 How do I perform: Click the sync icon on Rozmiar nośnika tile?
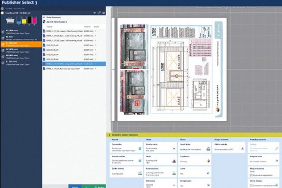click(x=140, y=161)
